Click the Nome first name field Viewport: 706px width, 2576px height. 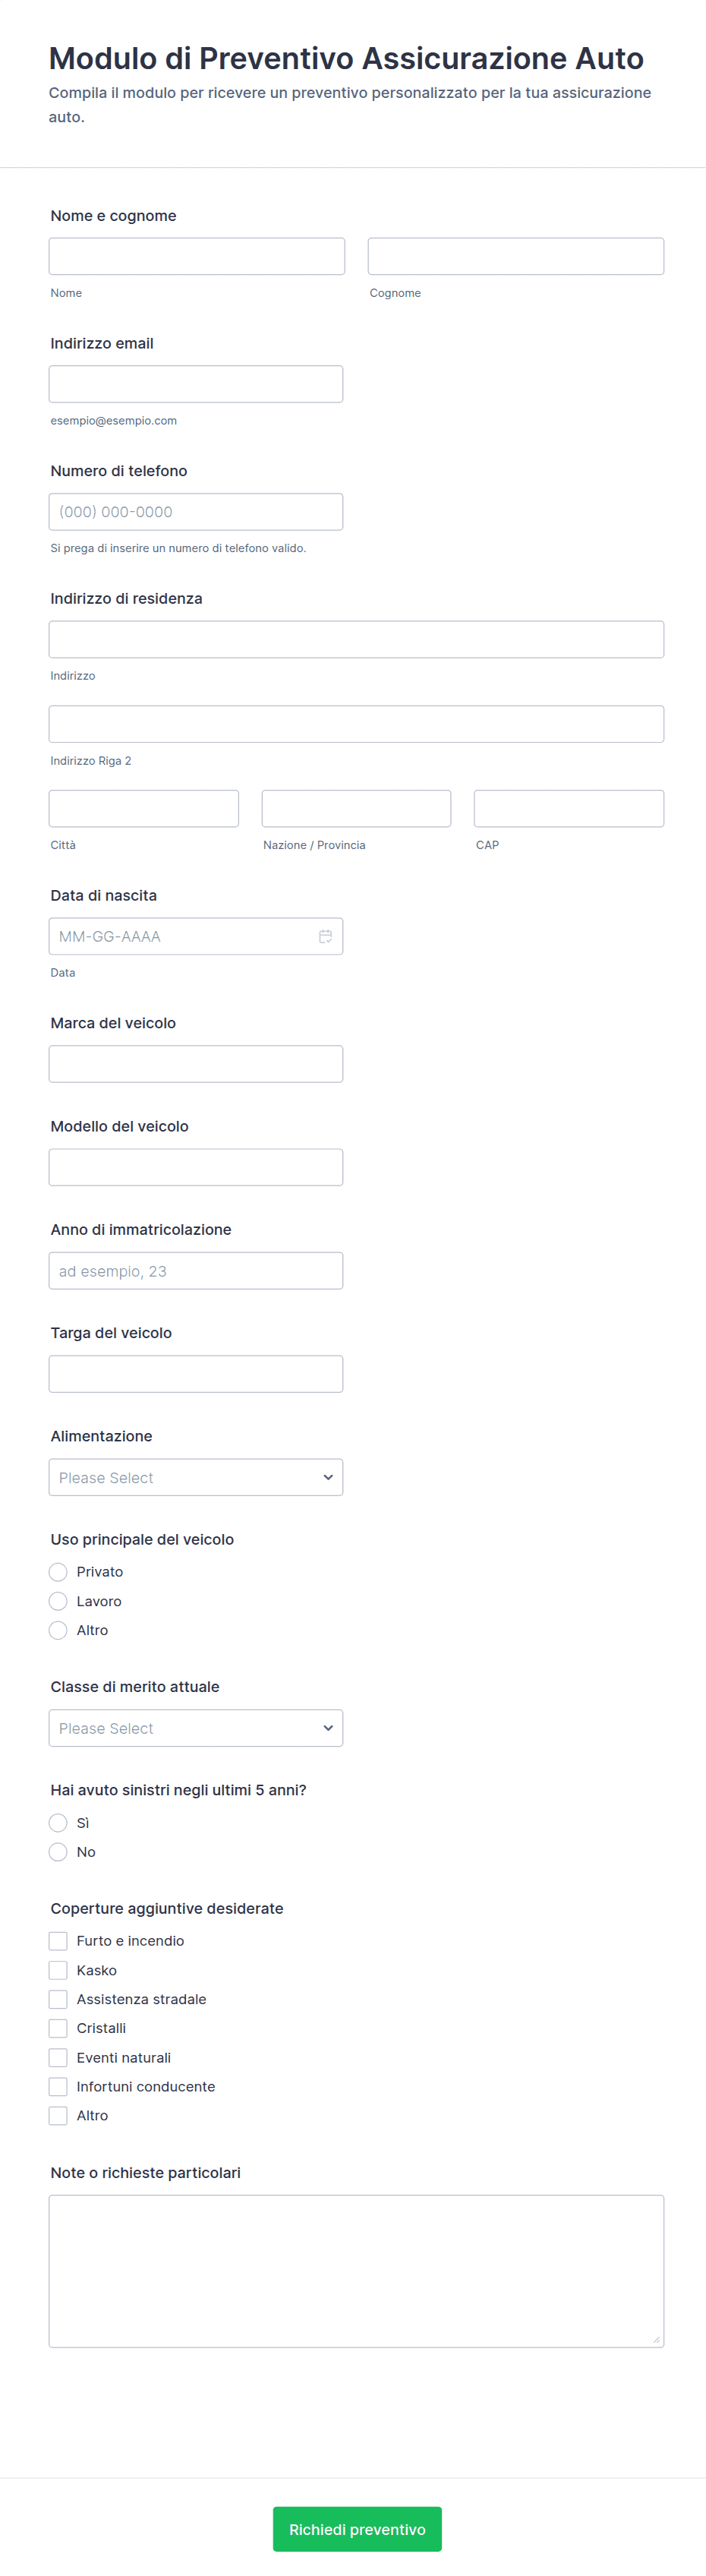(x=197, y=256)
